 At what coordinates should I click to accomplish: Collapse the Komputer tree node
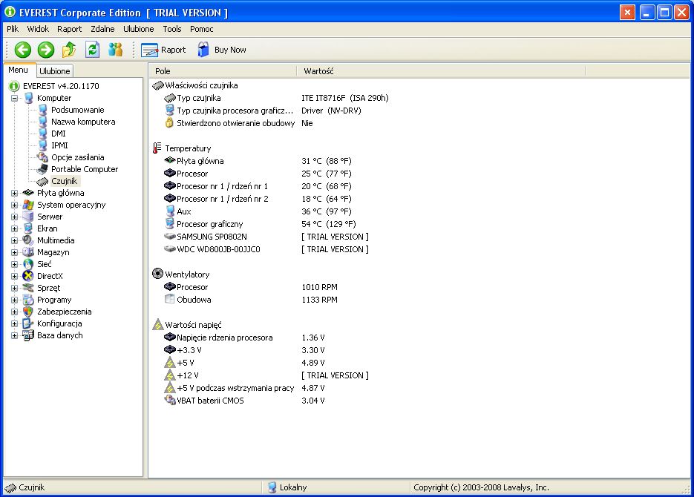click(15, 98)
